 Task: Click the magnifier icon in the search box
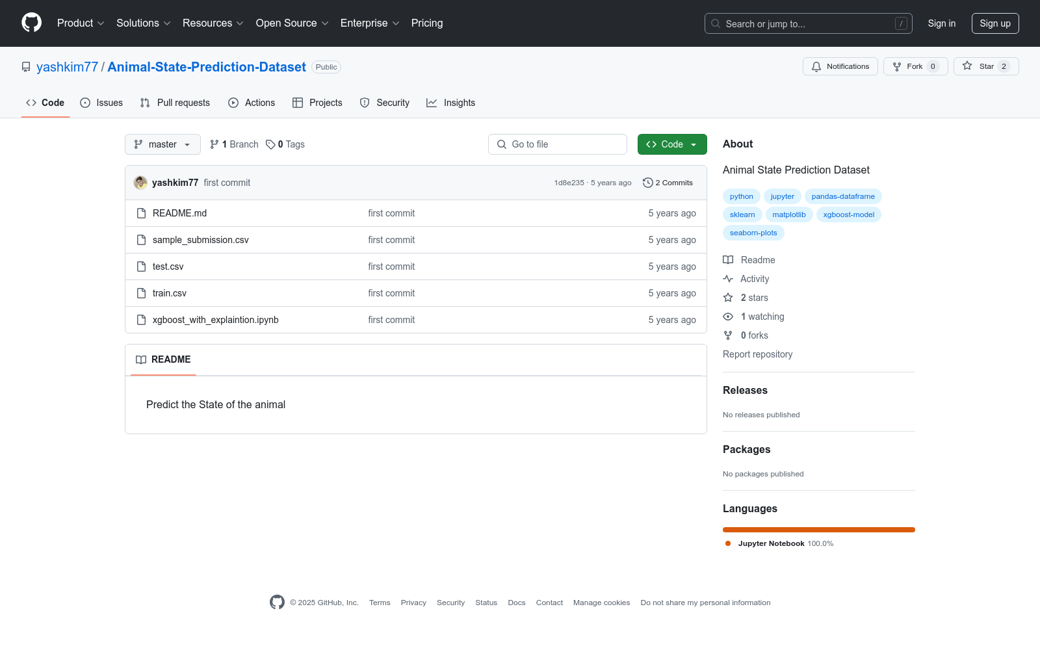coord(716,23)
